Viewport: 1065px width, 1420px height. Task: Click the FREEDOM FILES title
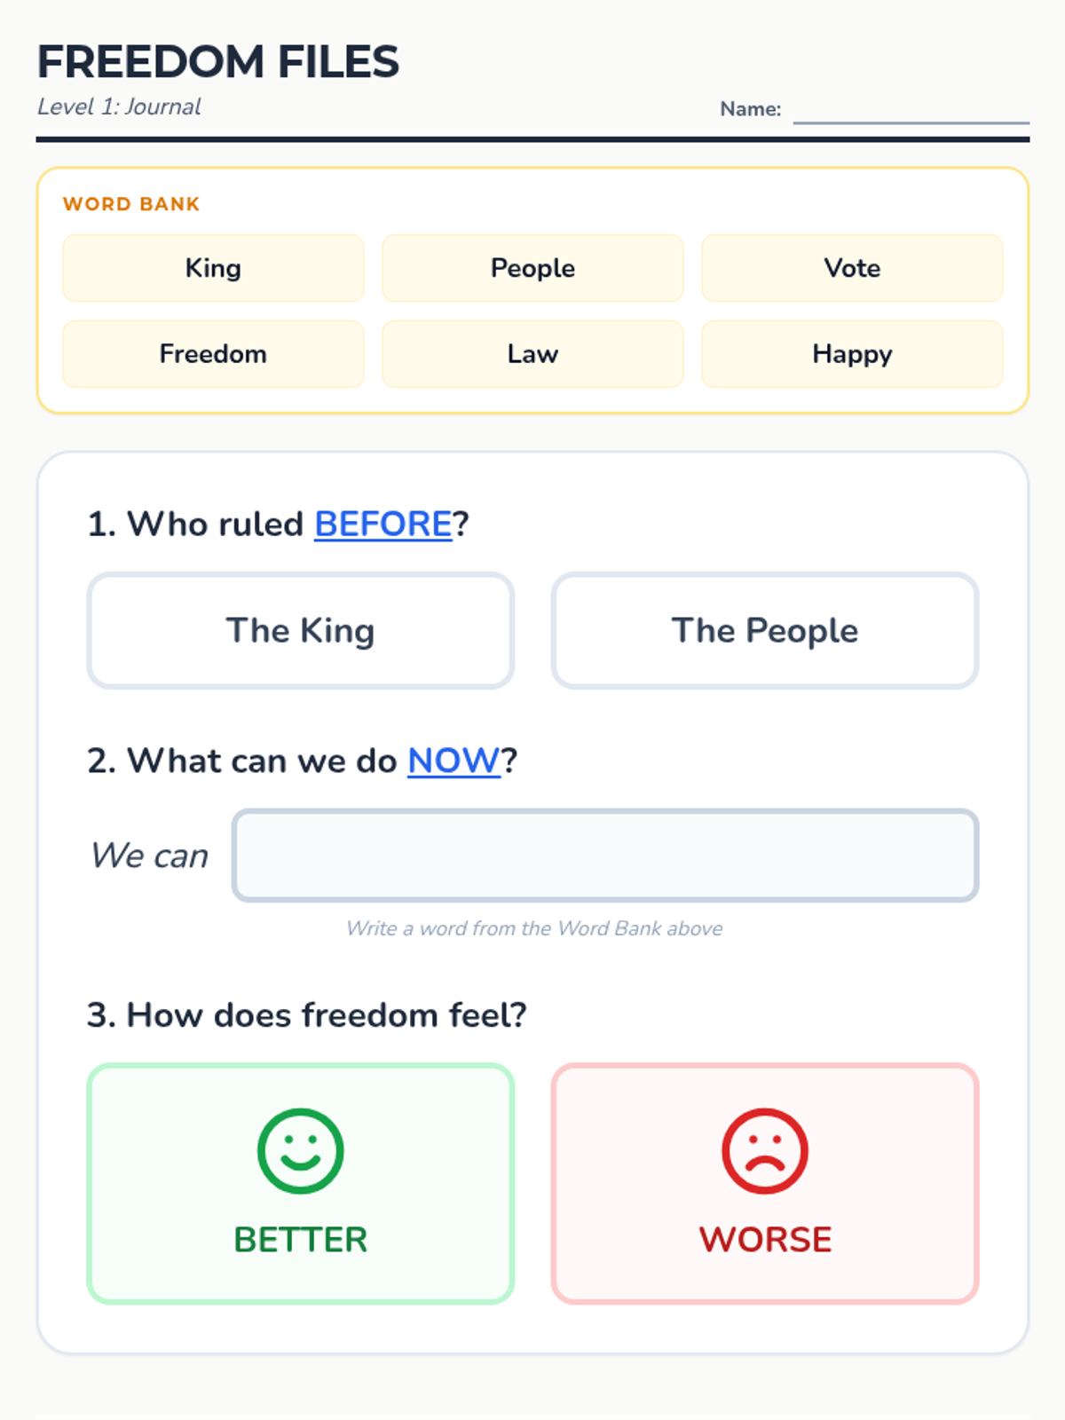(218, 62)
